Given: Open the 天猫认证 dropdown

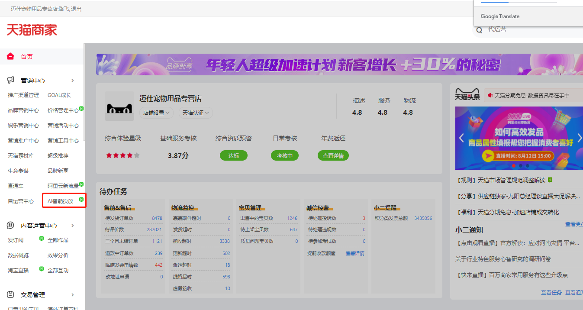Looking at the screenshot, I should pyautogui.click(x=196, y=113).
